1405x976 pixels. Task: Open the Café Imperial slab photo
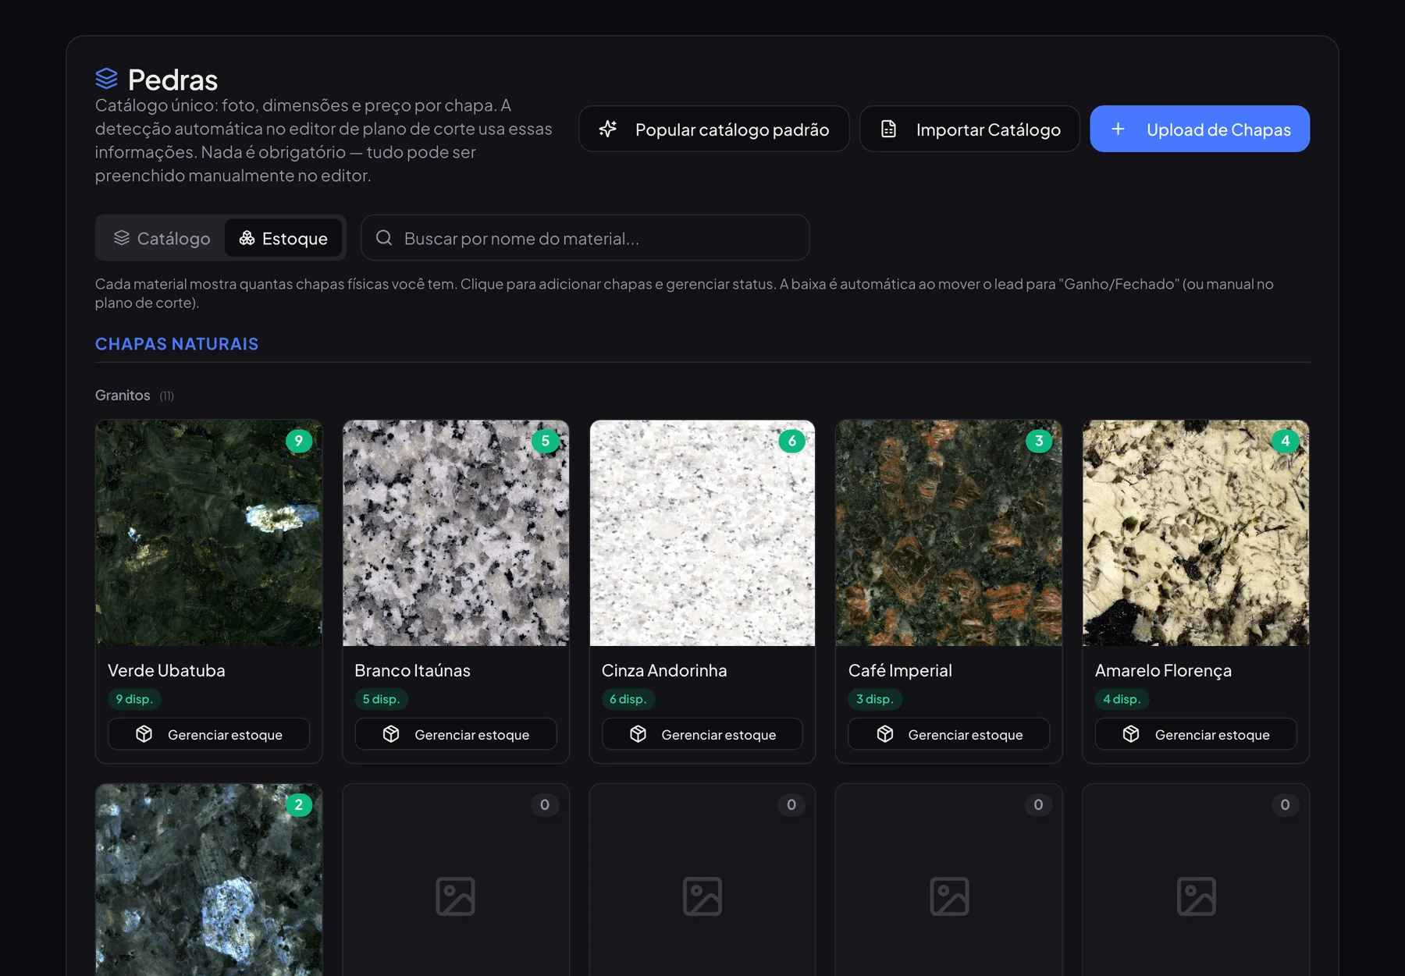pos(949,533)
